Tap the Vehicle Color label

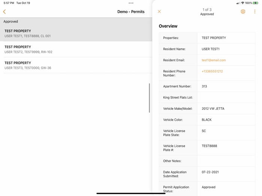(173, 120)
